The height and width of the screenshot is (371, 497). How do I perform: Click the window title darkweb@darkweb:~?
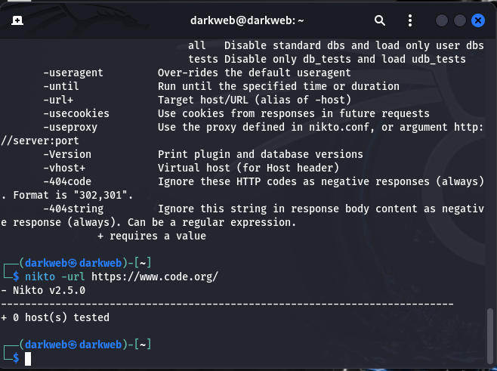248,20
